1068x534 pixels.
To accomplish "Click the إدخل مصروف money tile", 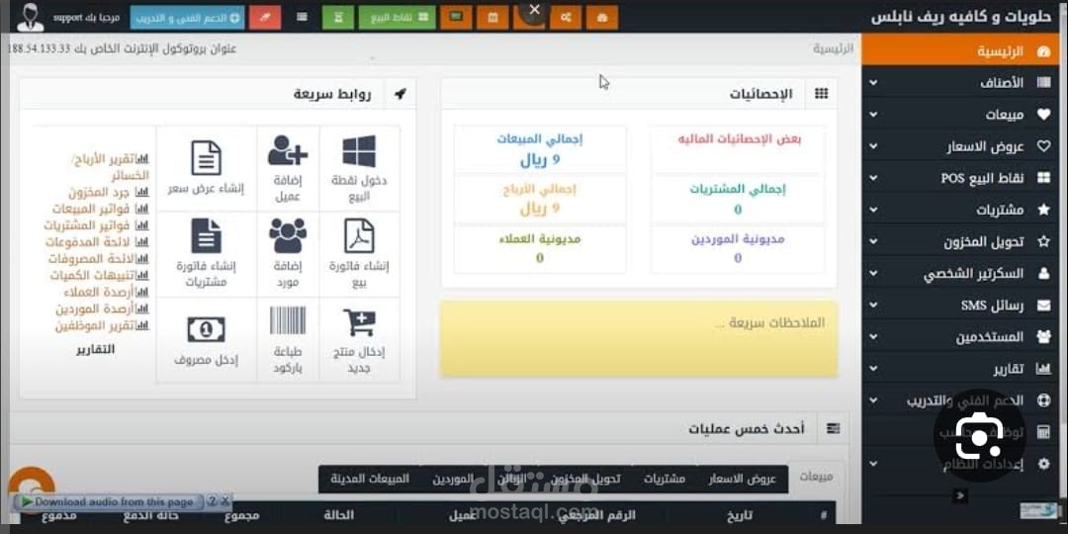I will tap(206, 339).
